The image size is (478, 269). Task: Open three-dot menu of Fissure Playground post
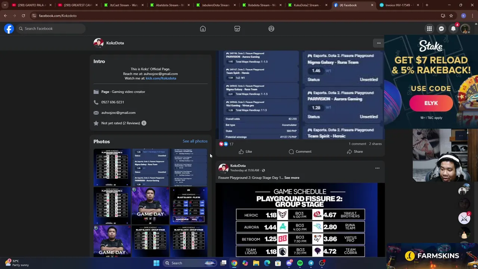(x=377, y=168)
